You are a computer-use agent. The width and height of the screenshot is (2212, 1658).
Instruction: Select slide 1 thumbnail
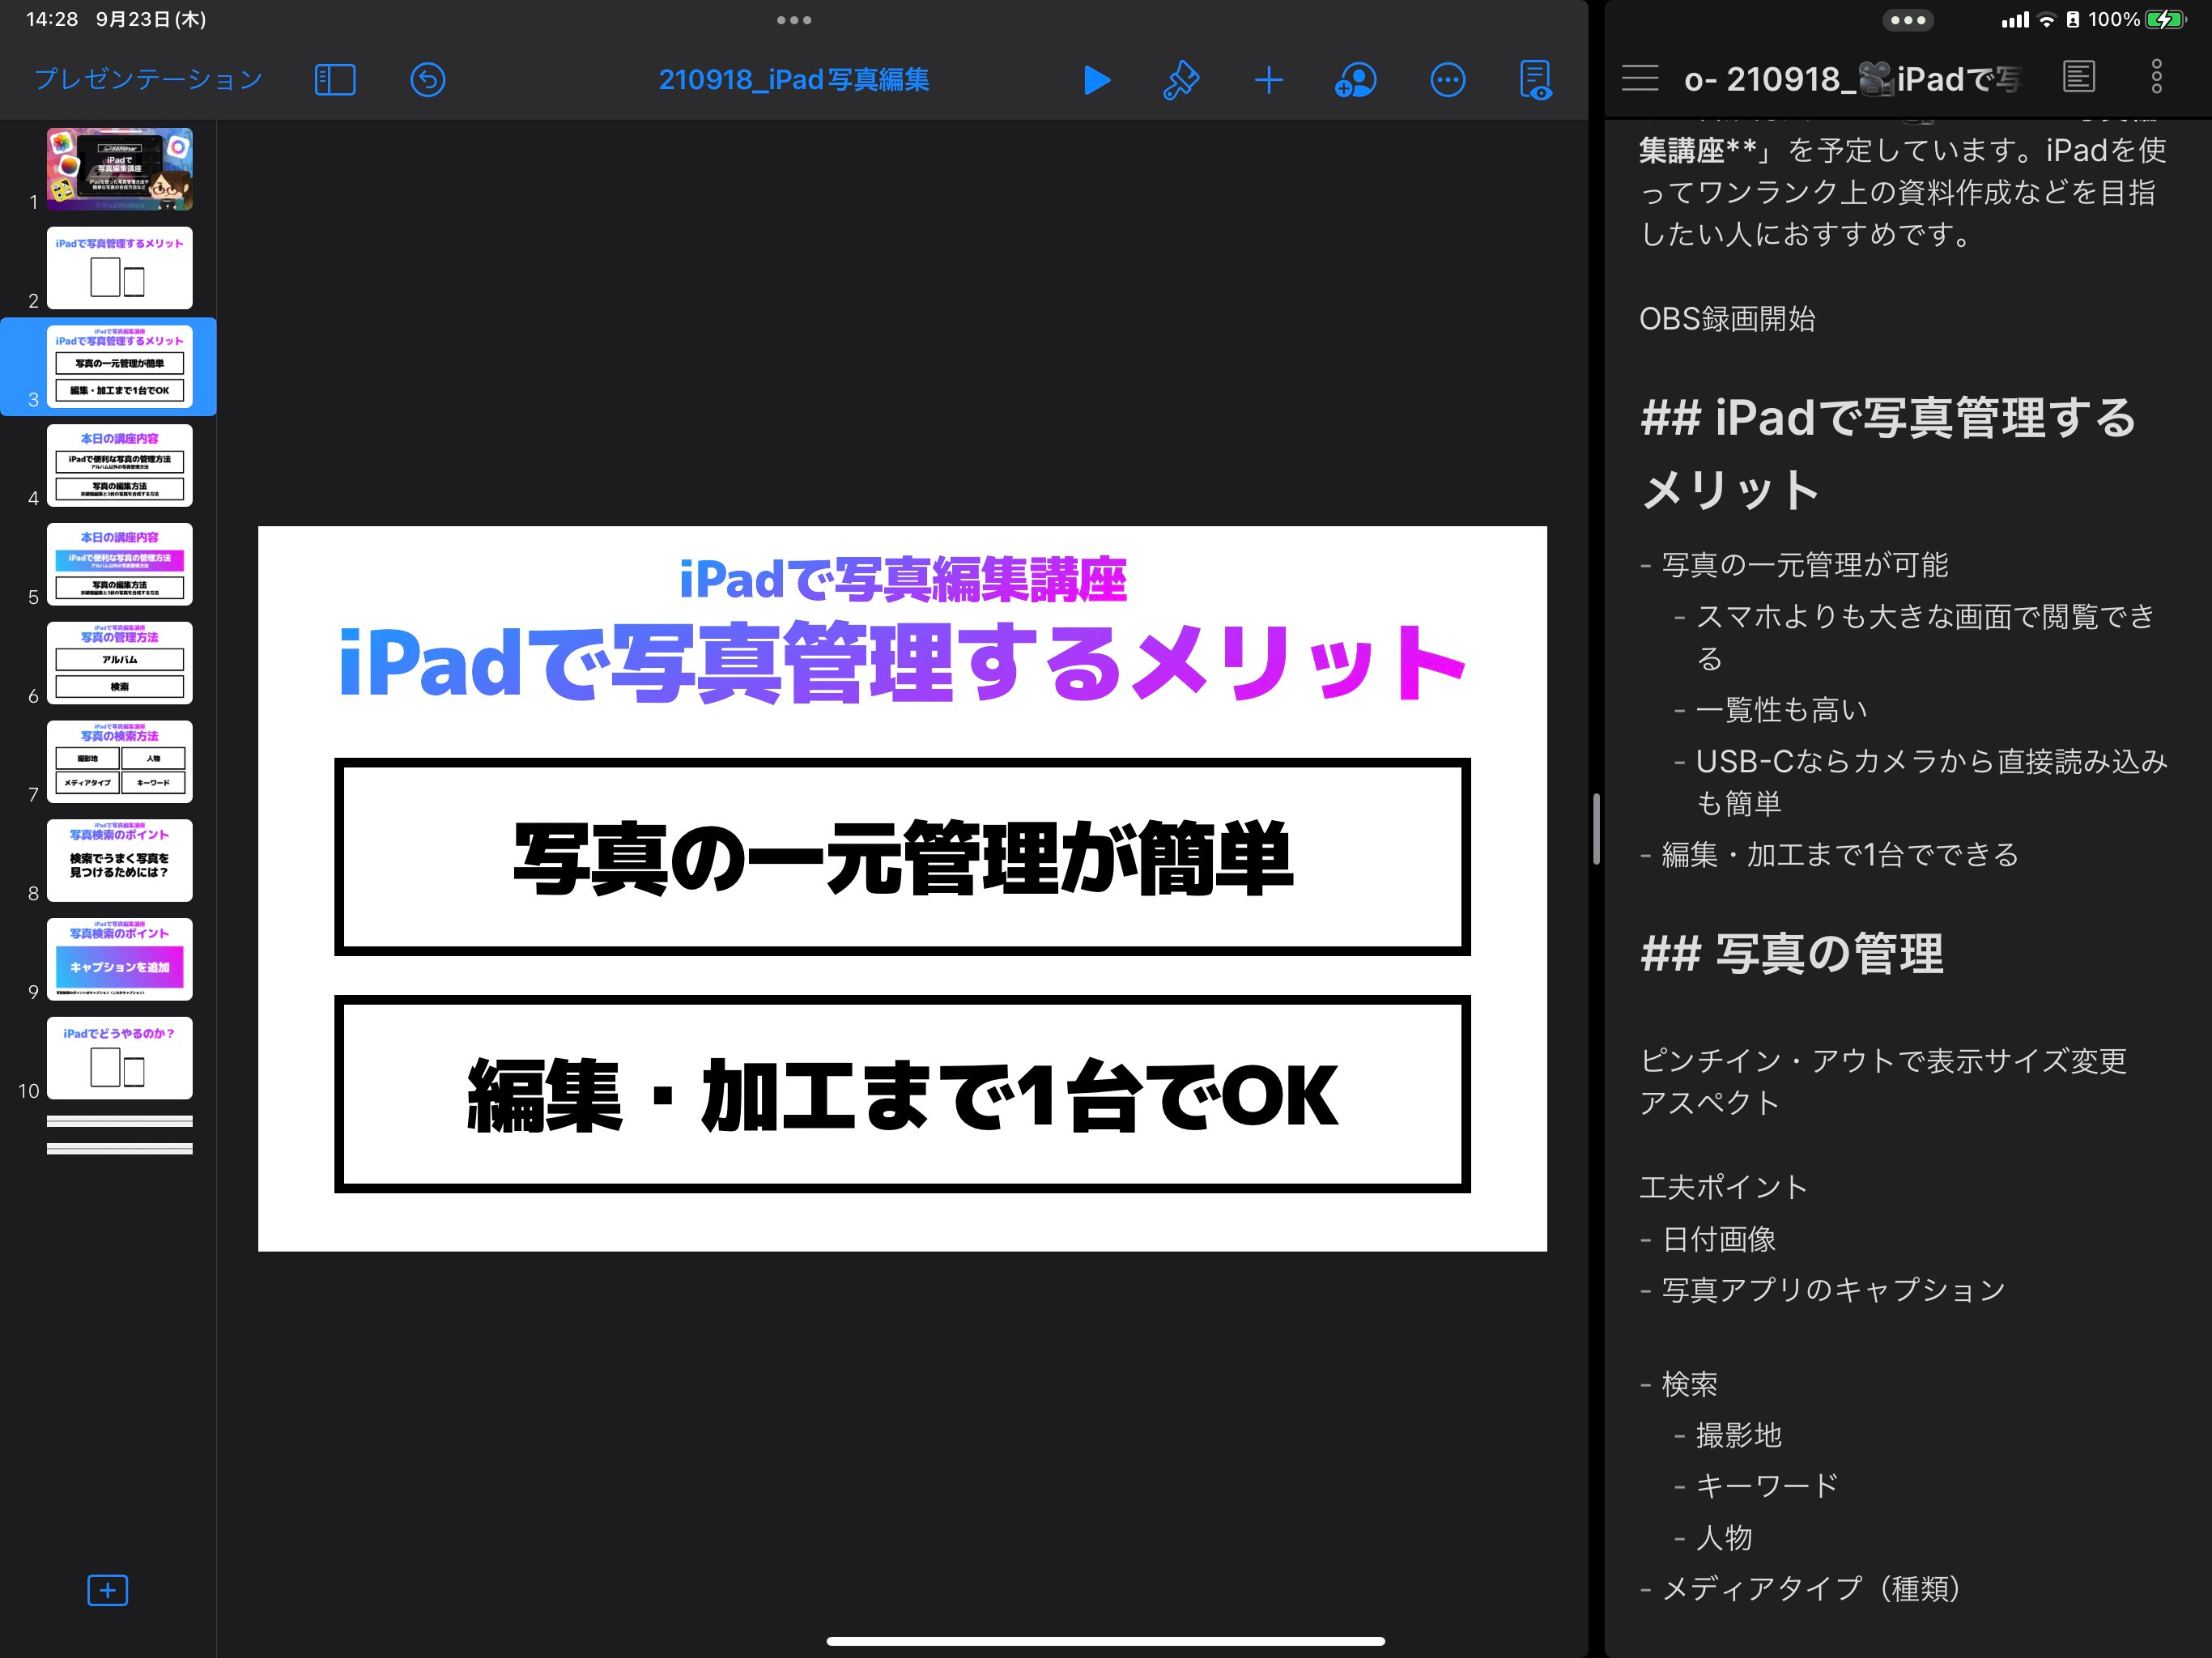[x=120, y=169]
